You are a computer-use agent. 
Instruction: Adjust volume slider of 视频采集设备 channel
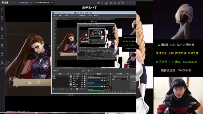[96, 87]
